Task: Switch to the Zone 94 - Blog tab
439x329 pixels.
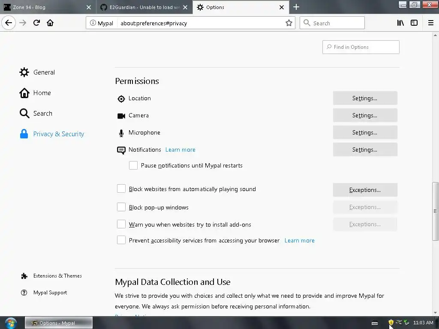Action: coord(47,7)
